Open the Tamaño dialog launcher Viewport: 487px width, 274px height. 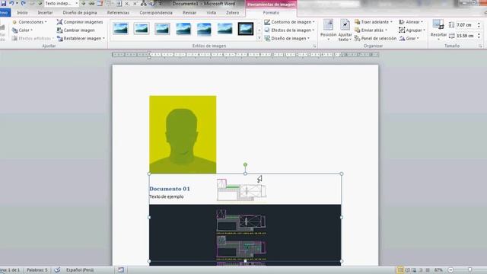coord(480,46)
